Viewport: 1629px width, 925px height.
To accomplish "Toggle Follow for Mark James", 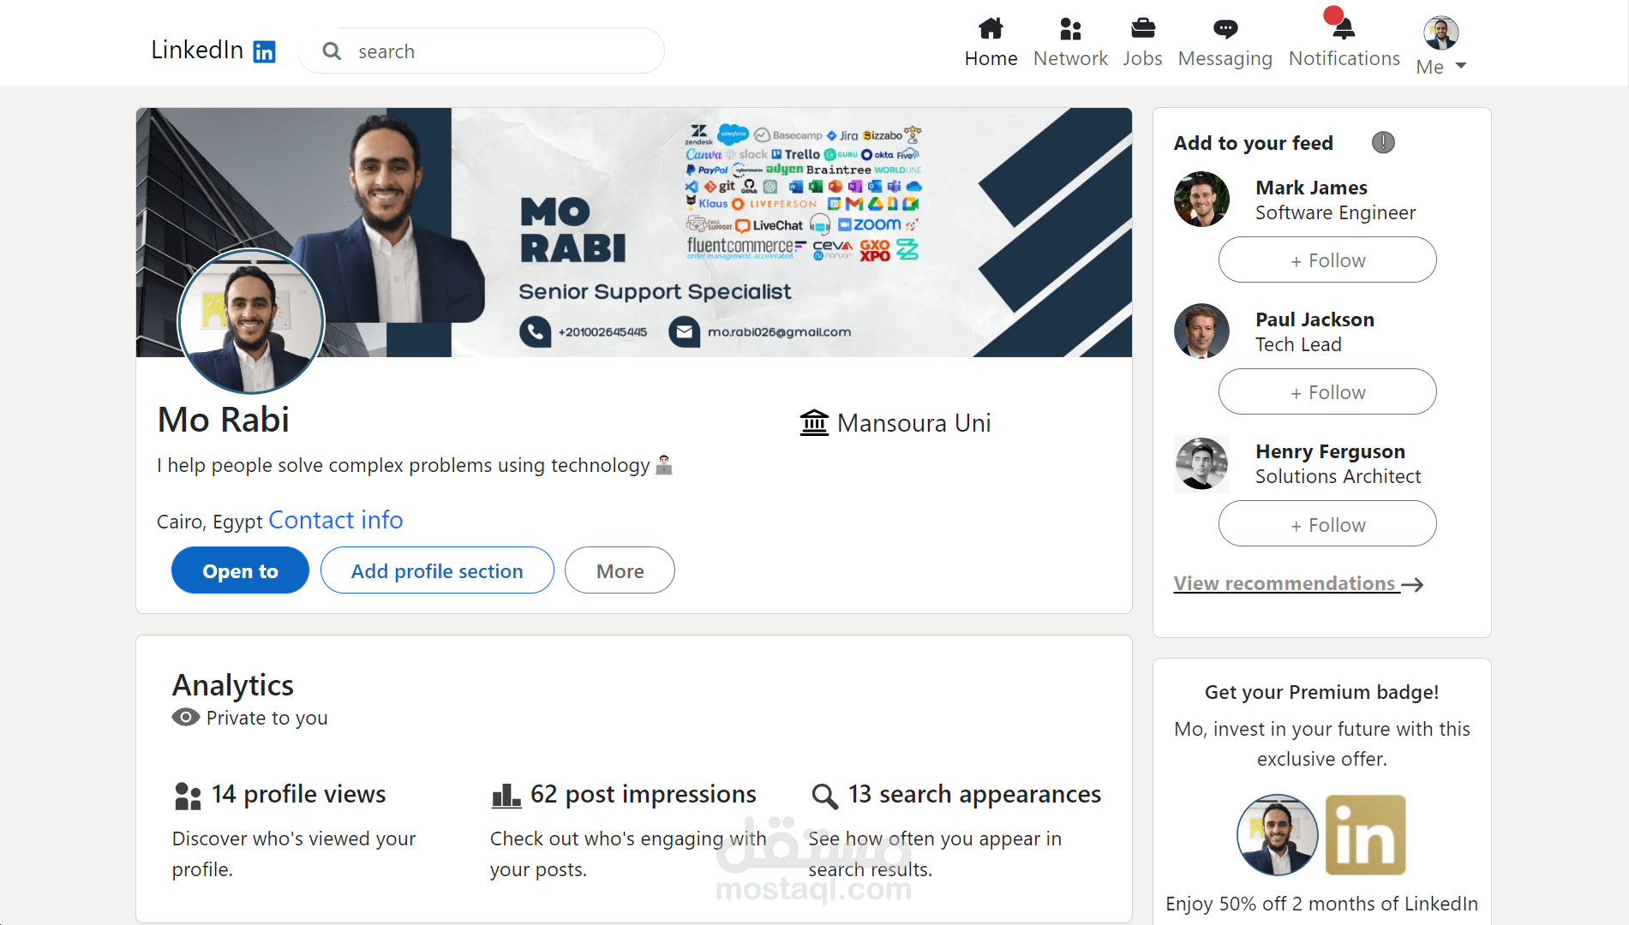I will pyautogui.click(x=1327, y=260).
